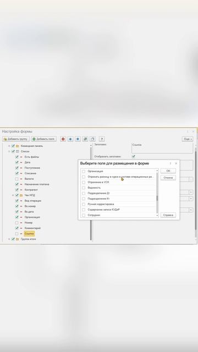
Task: Click the red Delete element toolbar icon
Action: click(x=63, y=139)
